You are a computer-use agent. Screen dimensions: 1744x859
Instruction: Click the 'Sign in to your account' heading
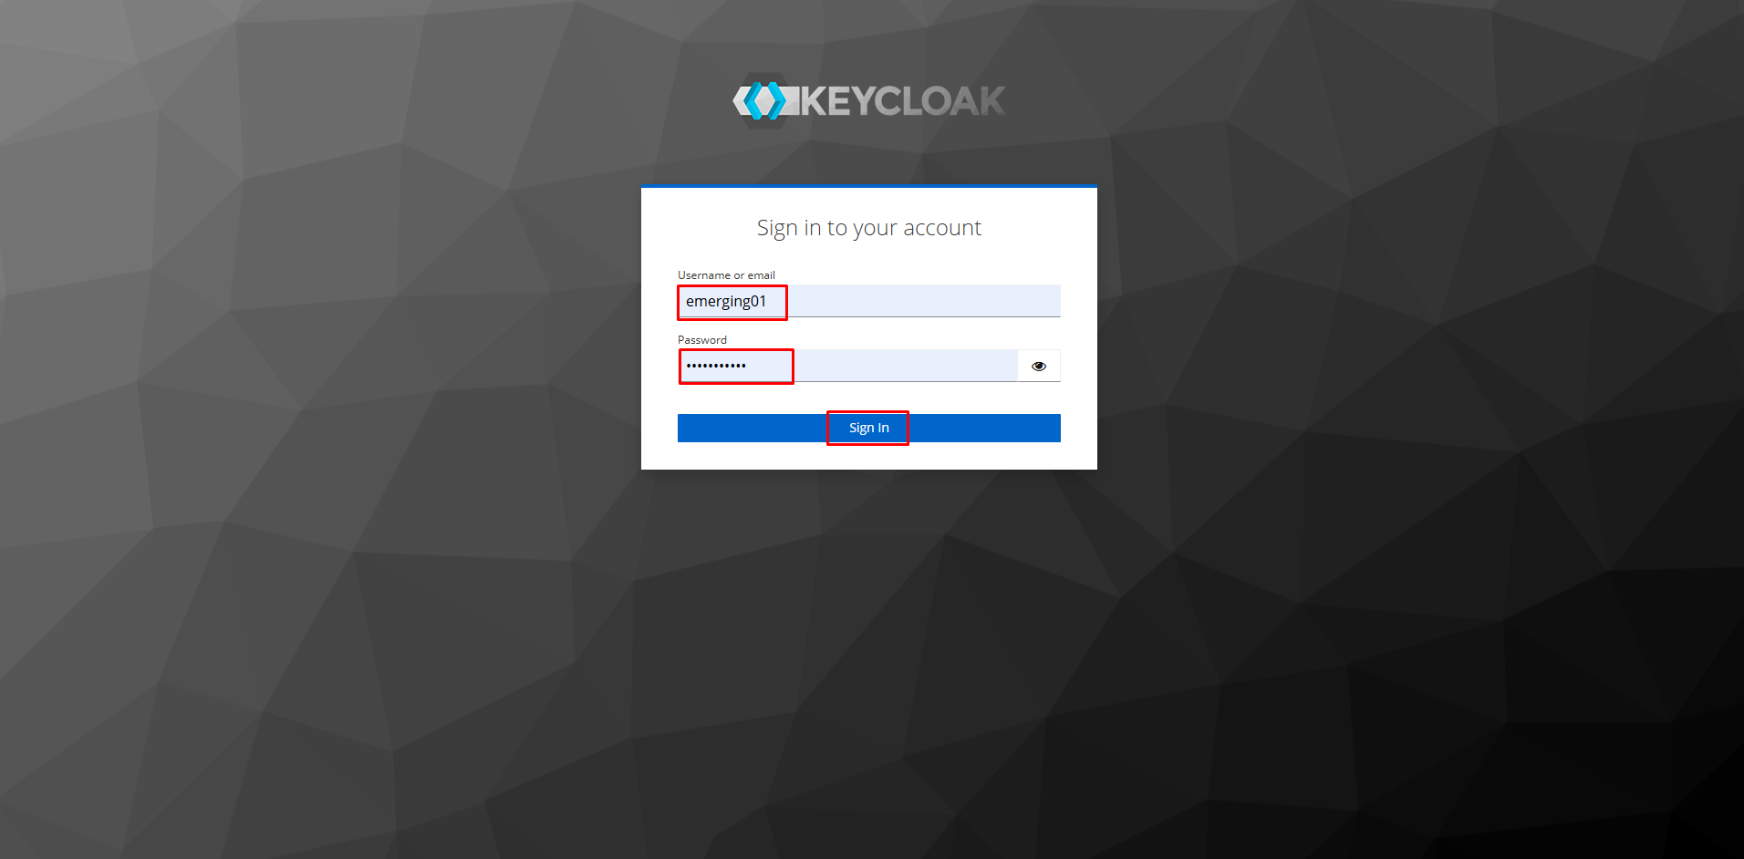point(869,228)
